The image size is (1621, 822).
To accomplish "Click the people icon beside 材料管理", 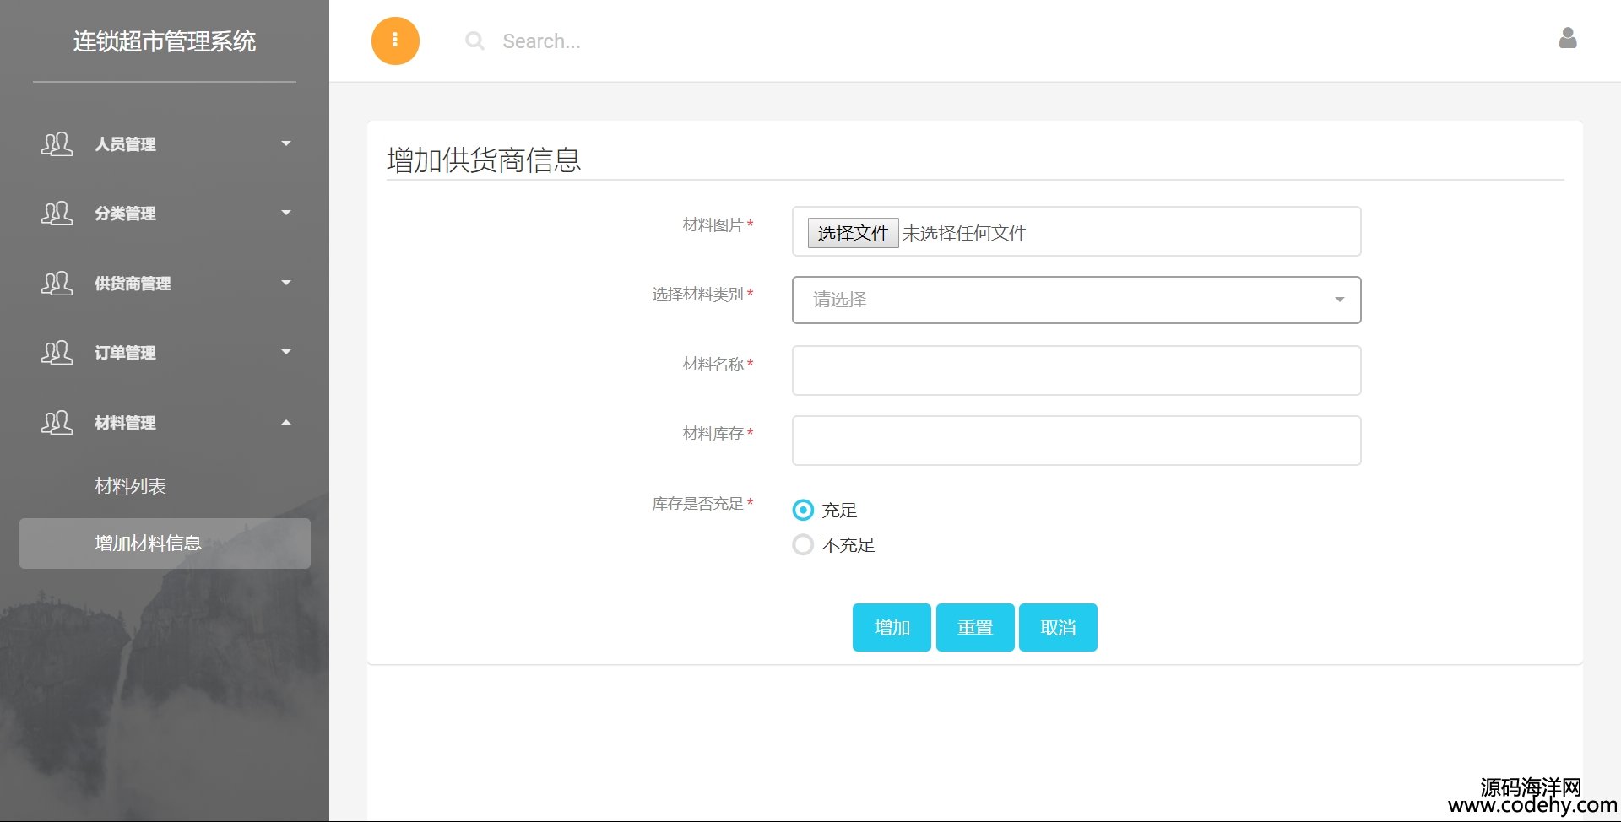I will (x=57, y=423).
